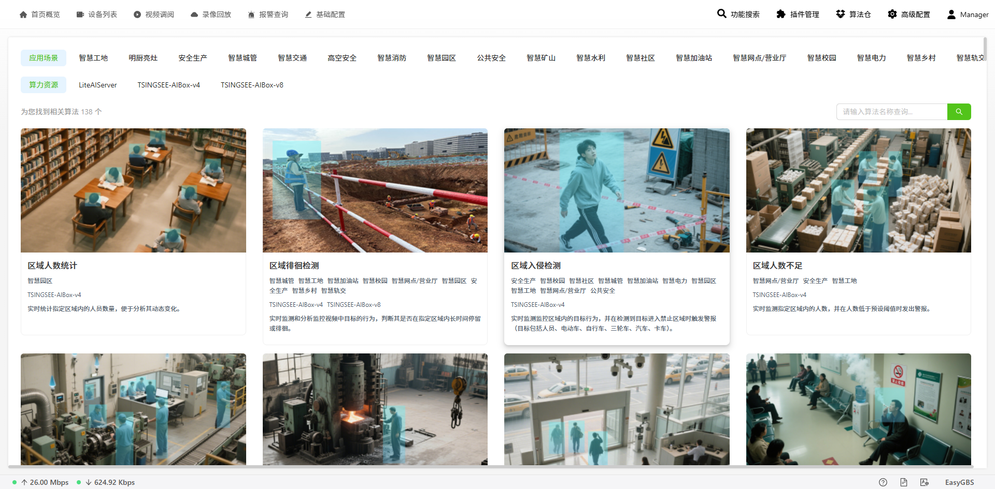
Task: Click the 基础配置 pencil icon
Action: 308,14
